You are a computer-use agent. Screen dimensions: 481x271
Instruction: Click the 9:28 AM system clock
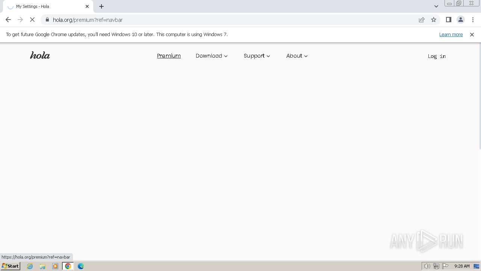tap(462, 266)
